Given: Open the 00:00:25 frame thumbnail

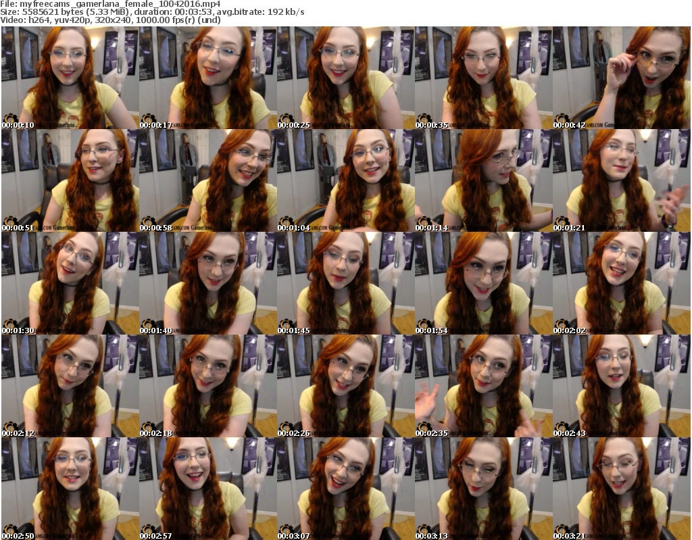Looking at the screenshot, I should 345,78.
